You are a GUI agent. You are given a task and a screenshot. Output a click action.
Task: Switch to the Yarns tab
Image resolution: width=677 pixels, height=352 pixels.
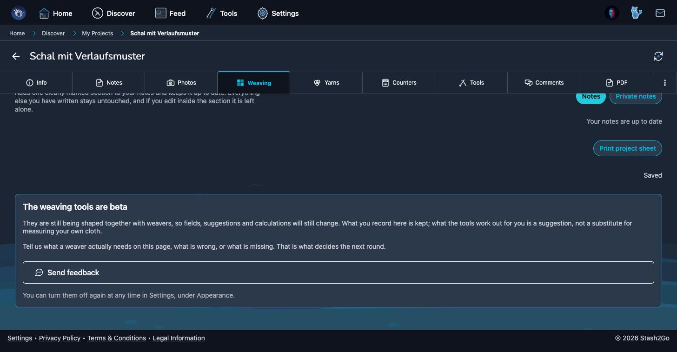[326, 83]
